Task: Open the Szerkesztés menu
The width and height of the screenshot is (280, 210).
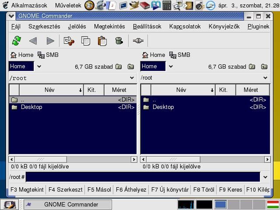Action: 44,26
